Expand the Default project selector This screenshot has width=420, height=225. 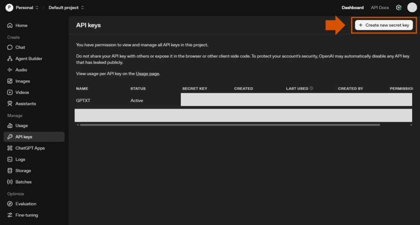(66, 8)
